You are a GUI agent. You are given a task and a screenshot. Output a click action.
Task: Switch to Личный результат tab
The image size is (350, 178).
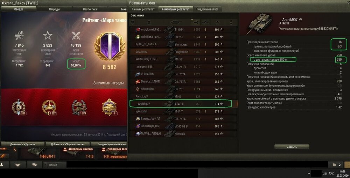(143, 9)
